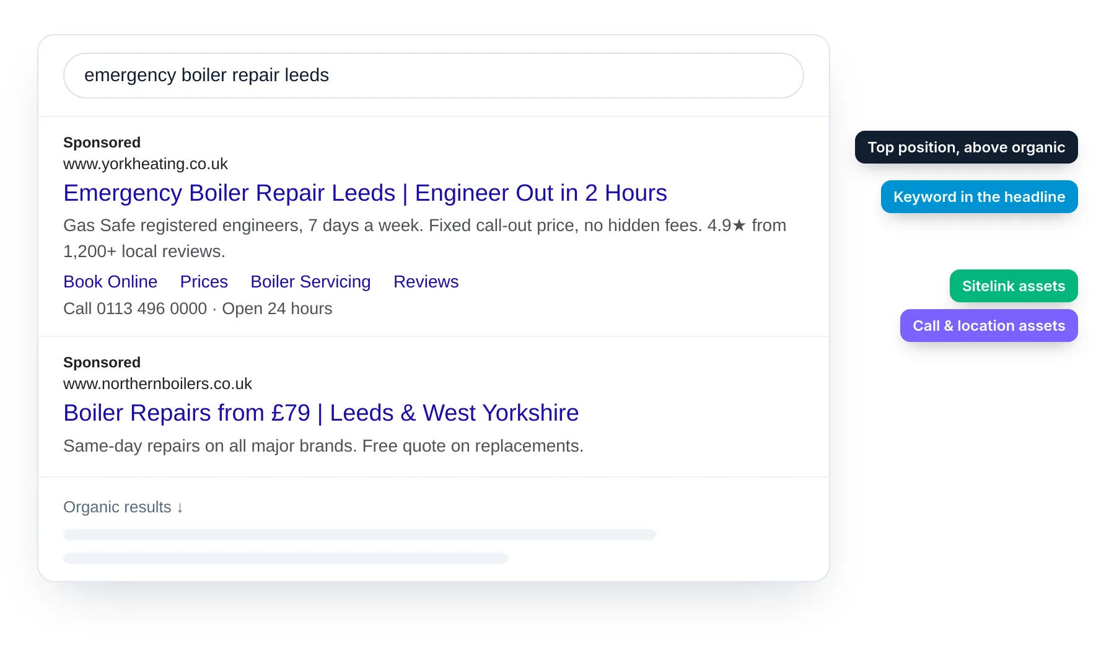
Task: Open the Prices sitelink
Action: pos(204,282)
